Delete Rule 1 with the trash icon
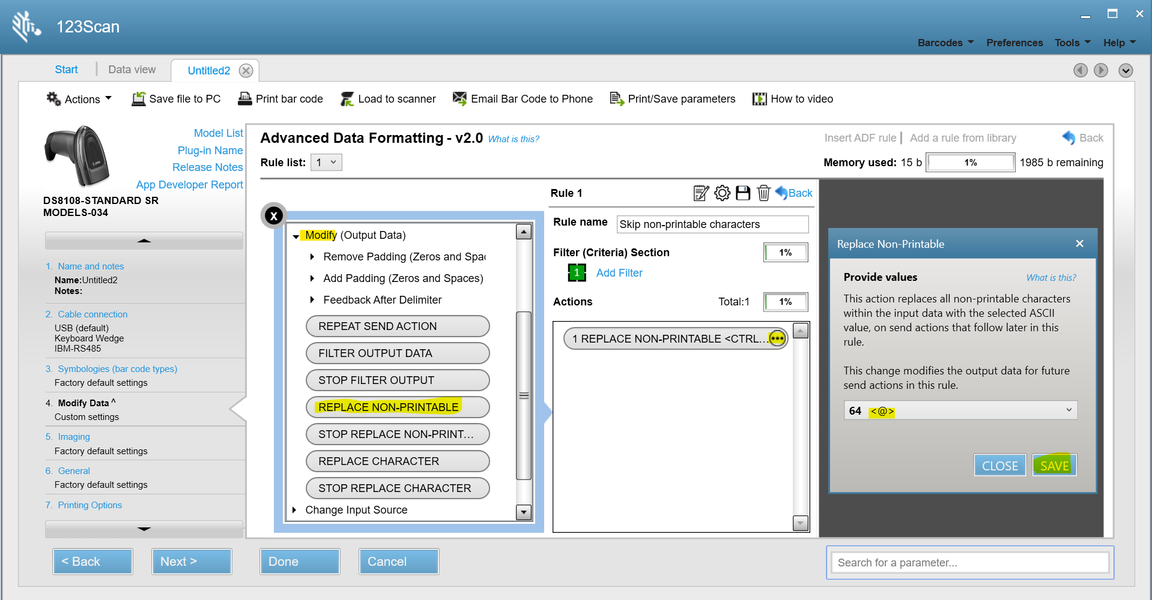 click(x=763, y=193)
